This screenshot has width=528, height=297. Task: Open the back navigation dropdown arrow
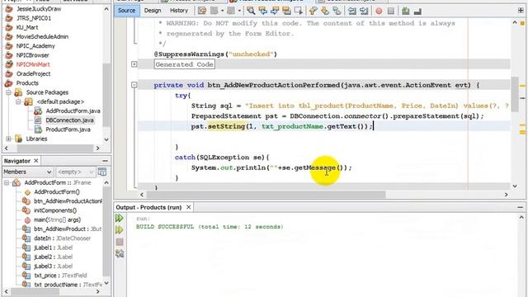coord(222,11)
